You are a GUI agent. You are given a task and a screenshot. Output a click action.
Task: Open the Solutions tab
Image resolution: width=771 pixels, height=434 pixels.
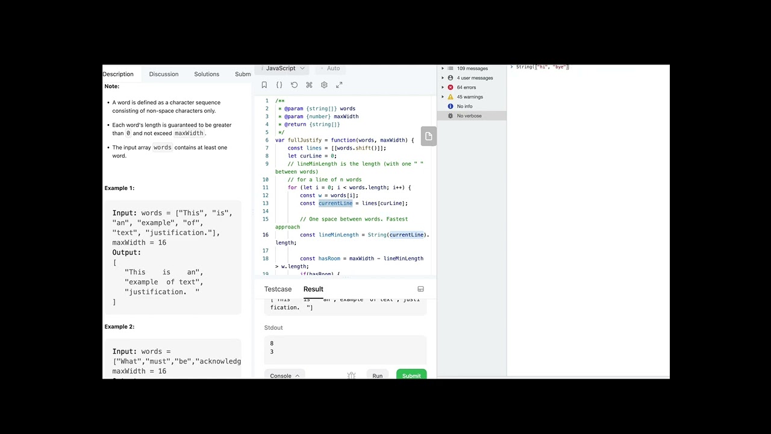pos(207,74)
